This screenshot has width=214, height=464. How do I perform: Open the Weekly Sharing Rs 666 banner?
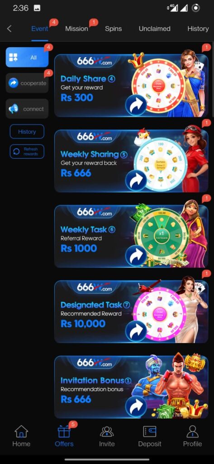pyautogui.click(x=131, y=161)
